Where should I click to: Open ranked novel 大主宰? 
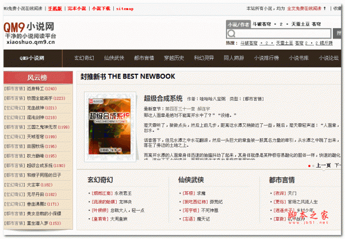tap(33, 185)
